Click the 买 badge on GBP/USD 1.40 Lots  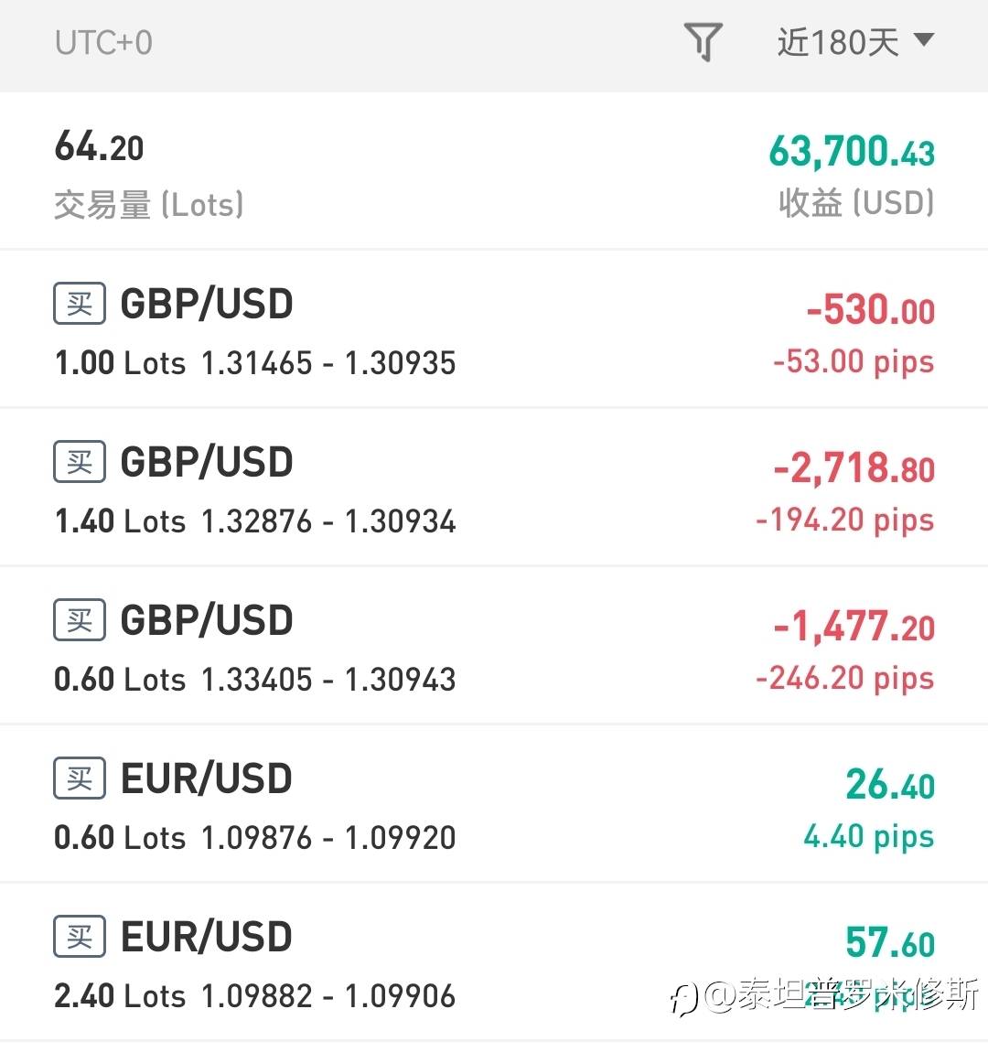[x=80, y=462]
